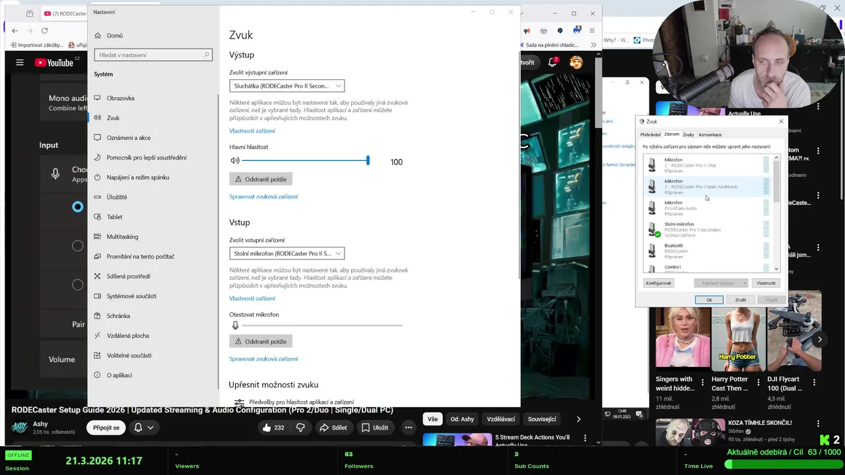Open Schránka settings
The image size is (845, 475).
112,316
